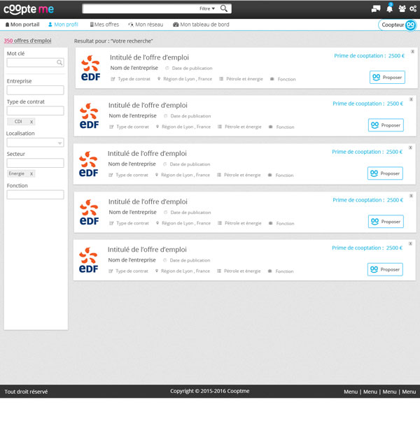The width and height of the screenshot is (420, 421).
Task: Dismiss the first job offer card
Action: click(x=412, y=52)
